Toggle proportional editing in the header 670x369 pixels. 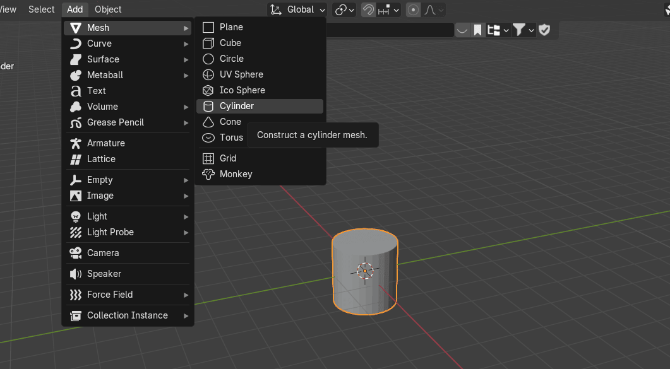click(414, 9)
